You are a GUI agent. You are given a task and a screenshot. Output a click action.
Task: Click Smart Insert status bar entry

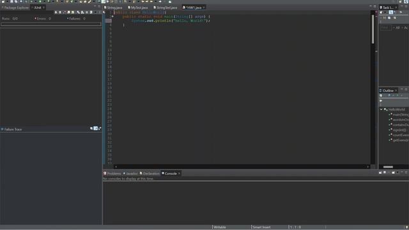[261, 227]
